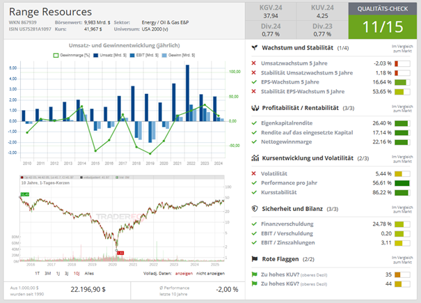Click the red X beside Stabilität Umsatzwachstum 5 Jahre
This screenshot has height=303, width=421.
[x=254, y=72]
